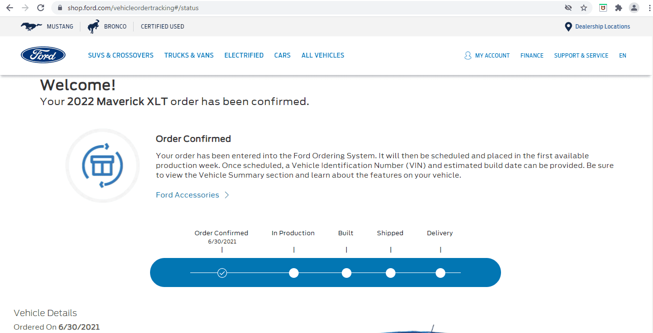Select the Delivery progress dot
Screen dimensions: 653x333
pyautogui.click(x=440, y=273)
